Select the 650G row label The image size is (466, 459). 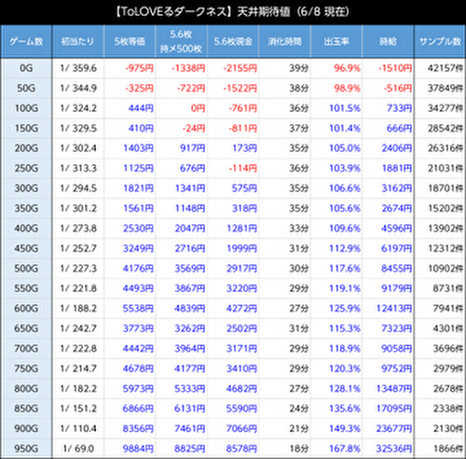click(x=26, y=328)
